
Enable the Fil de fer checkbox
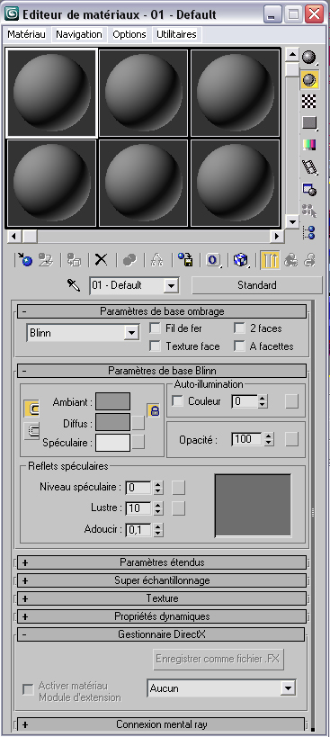tap(155, 328)
